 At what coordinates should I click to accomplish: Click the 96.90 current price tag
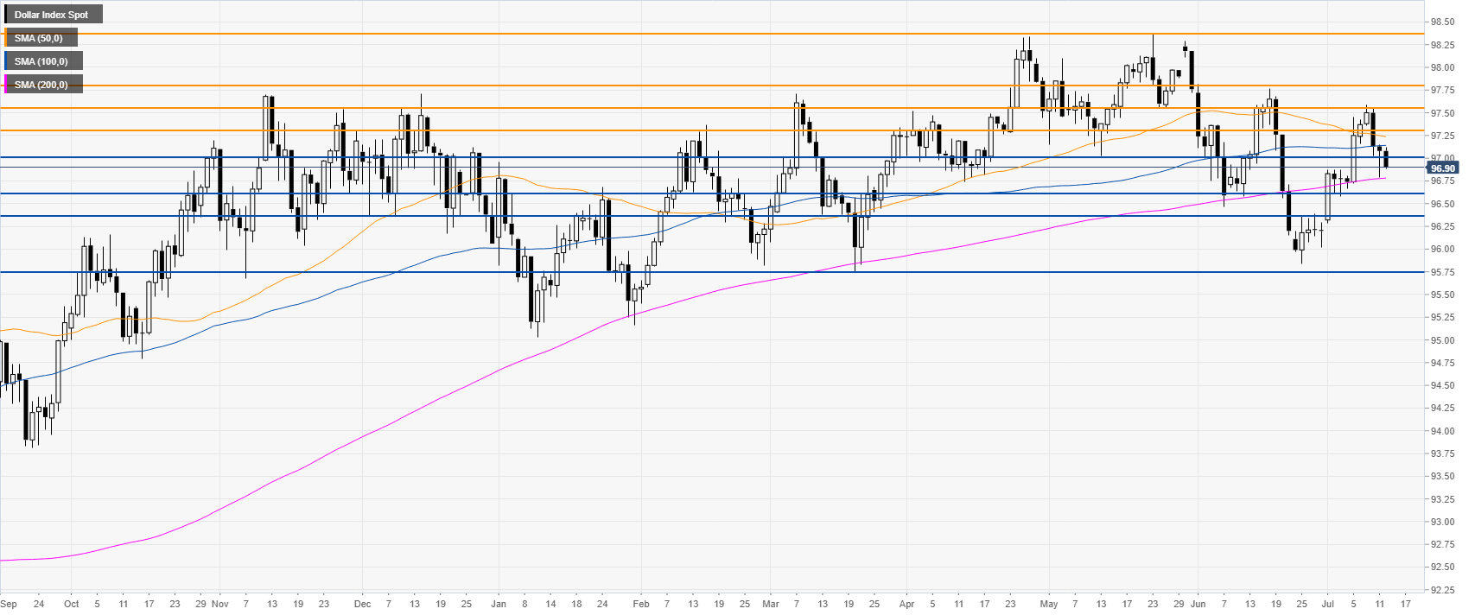1442,168
